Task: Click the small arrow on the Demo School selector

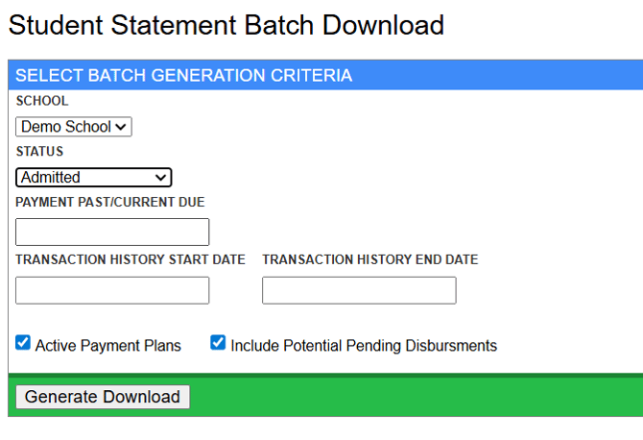Action: 122,127
